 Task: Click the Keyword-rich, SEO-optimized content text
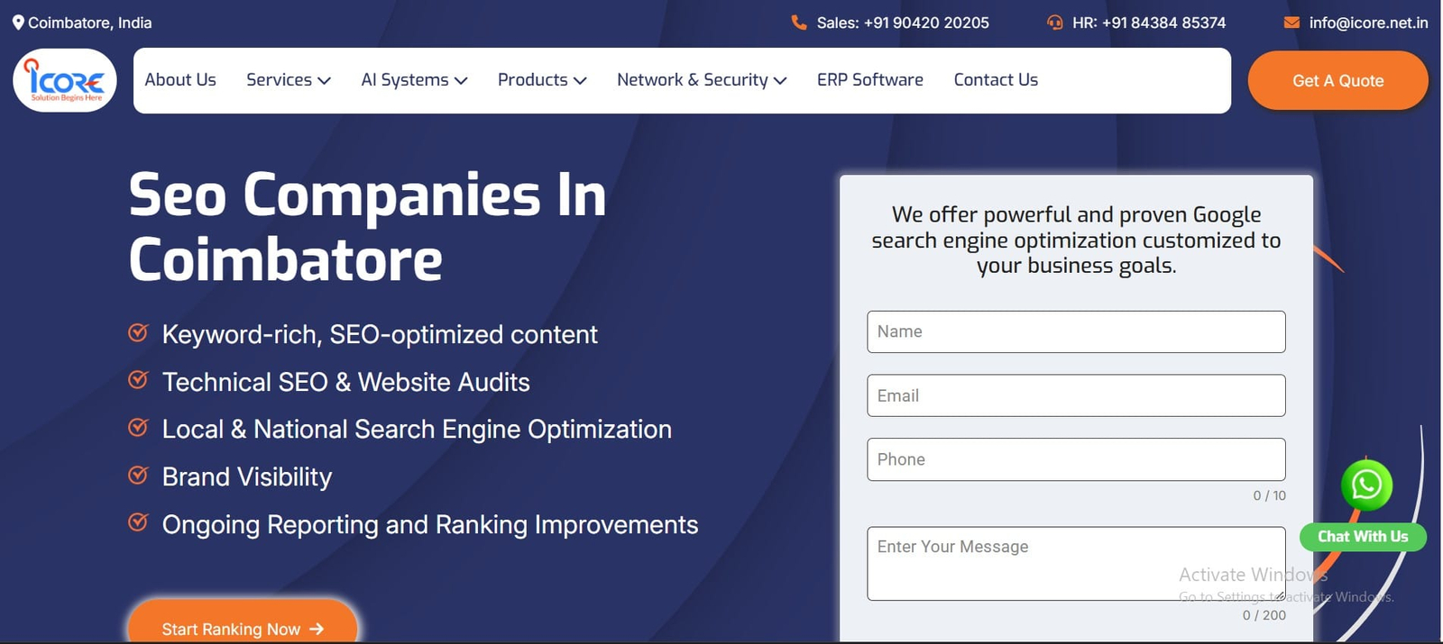pos(380,334)
